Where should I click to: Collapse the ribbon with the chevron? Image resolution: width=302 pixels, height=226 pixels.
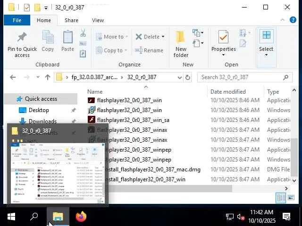(x=283, y=20)
